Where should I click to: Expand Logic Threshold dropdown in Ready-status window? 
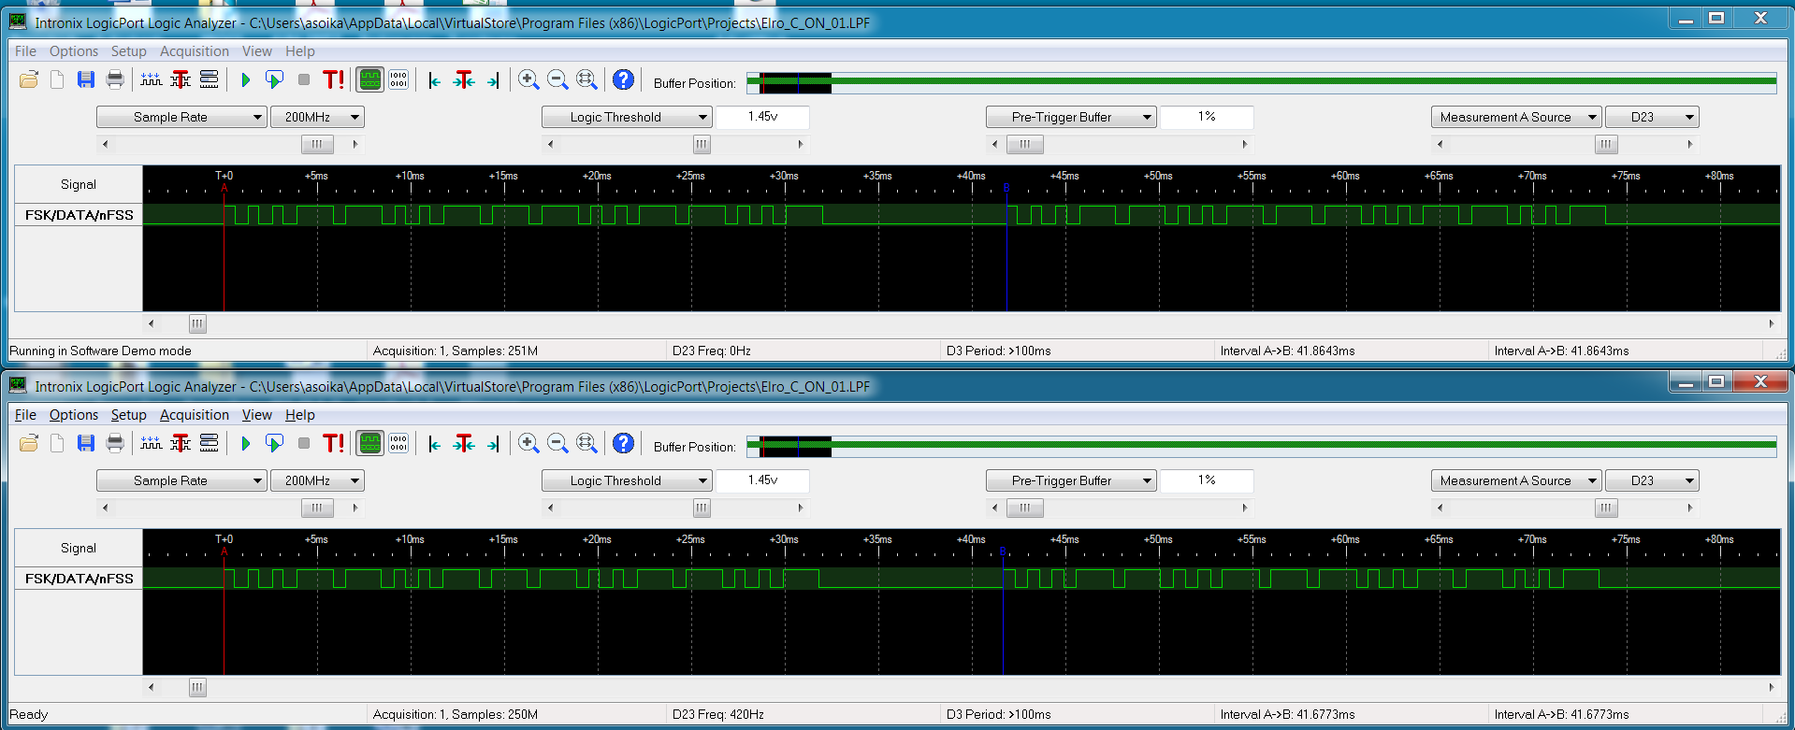pyautogui.click(x=627, y=480)
